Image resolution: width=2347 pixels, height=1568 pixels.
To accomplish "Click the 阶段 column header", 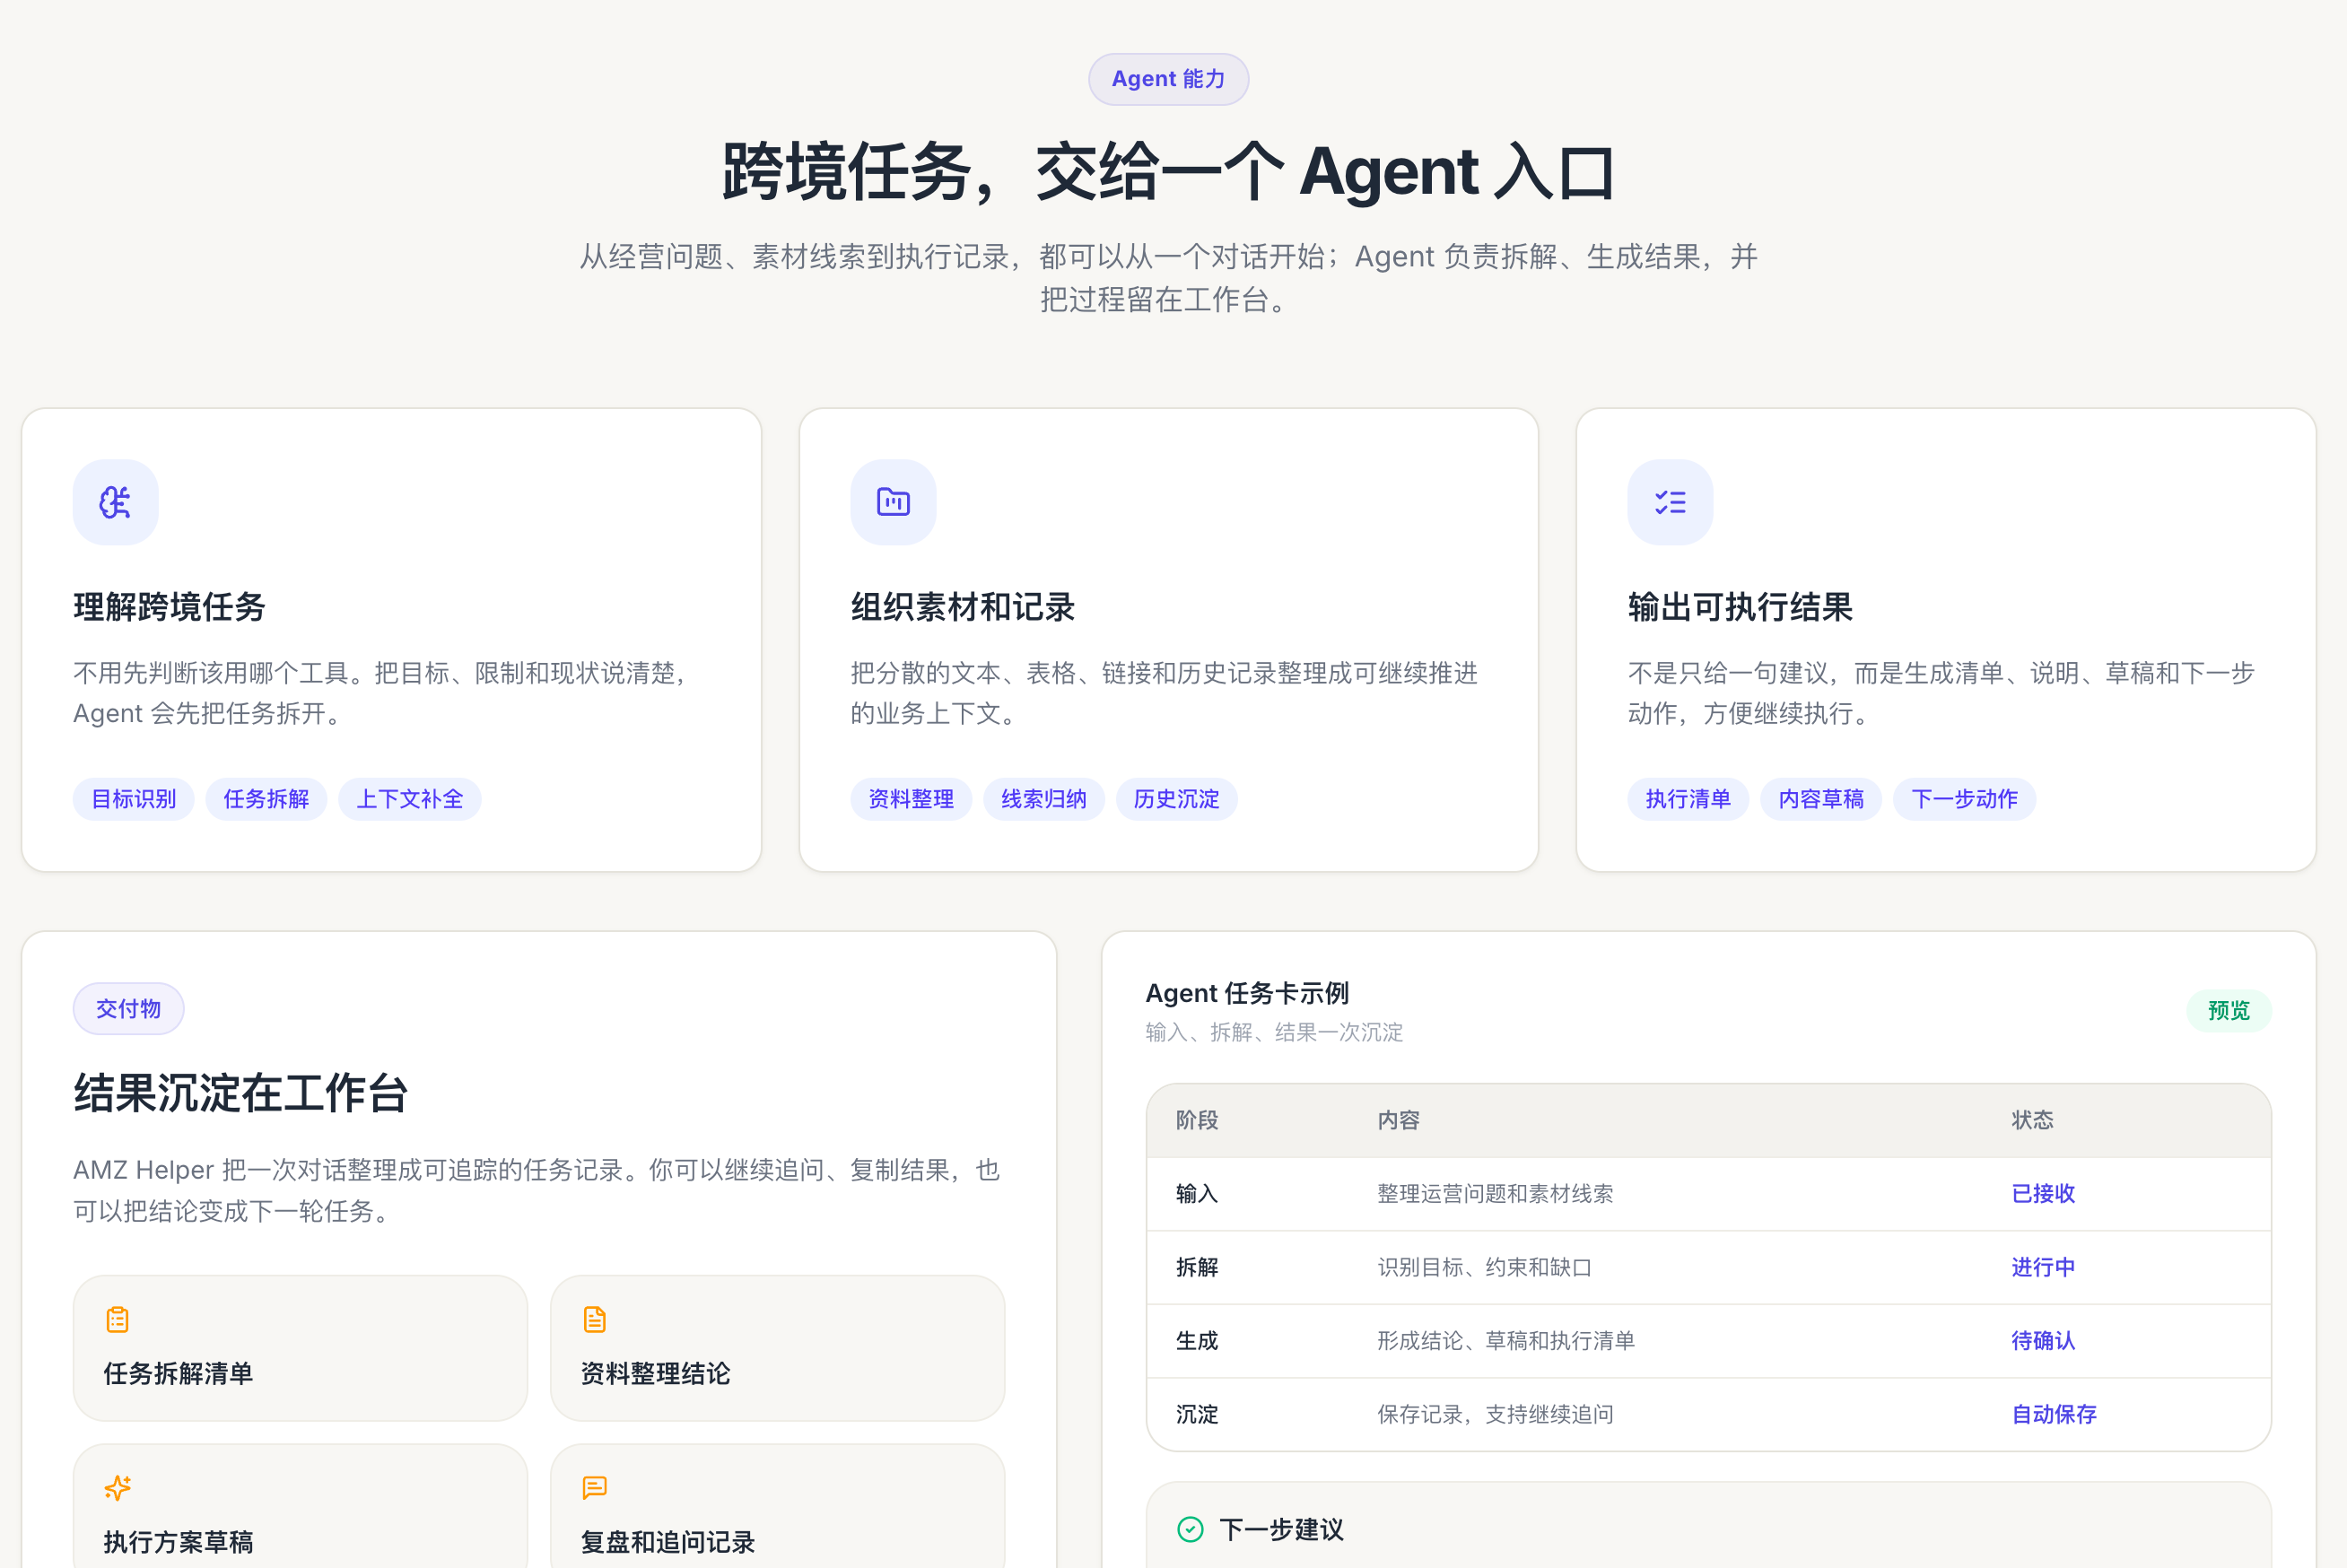I will [1197, 1120].
